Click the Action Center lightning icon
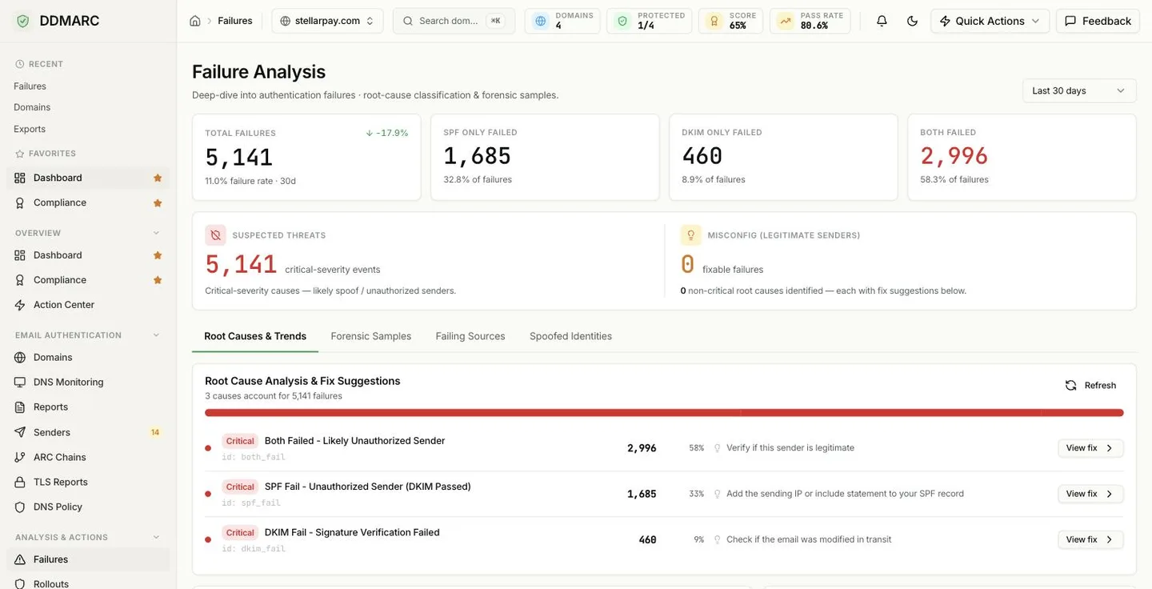This screenshot has height=589, width=1152. (x=20, y=305)
